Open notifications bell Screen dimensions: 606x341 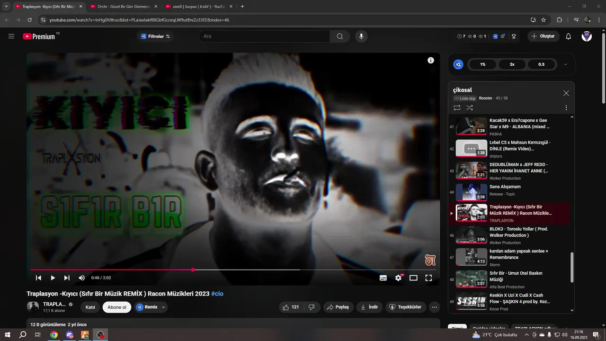569,36
